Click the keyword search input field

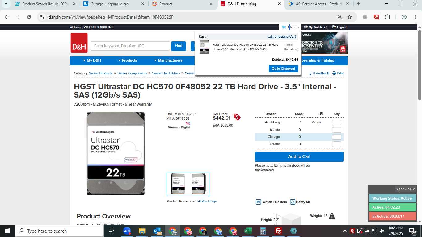[x=130, y=46]
